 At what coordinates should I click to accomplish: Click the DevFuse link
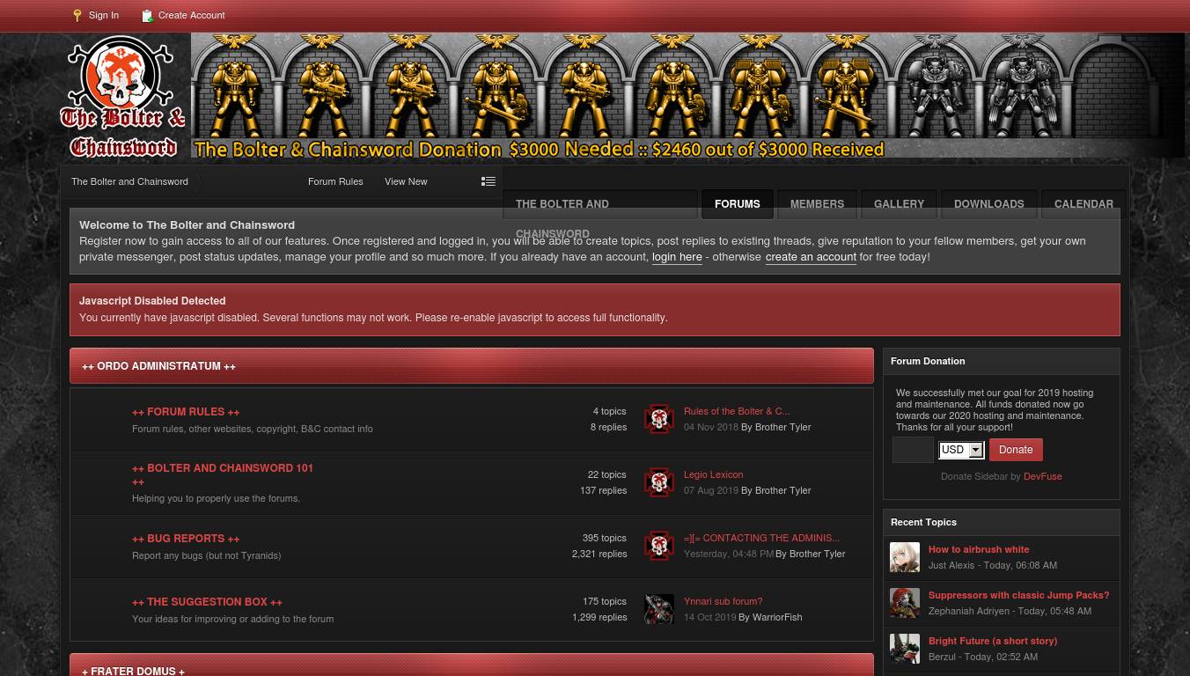point(1042,476)
